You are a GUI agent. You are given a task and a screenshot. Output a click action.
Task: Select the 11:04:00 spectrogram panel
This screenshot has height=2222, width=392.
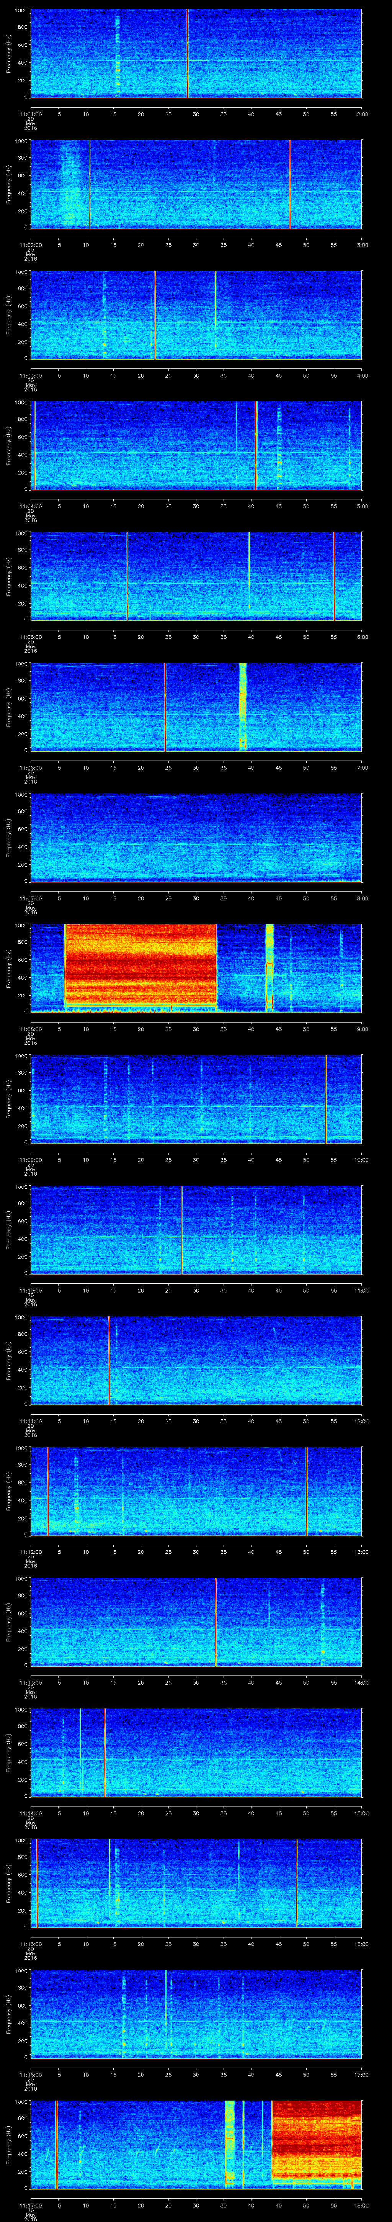[196, 445]
